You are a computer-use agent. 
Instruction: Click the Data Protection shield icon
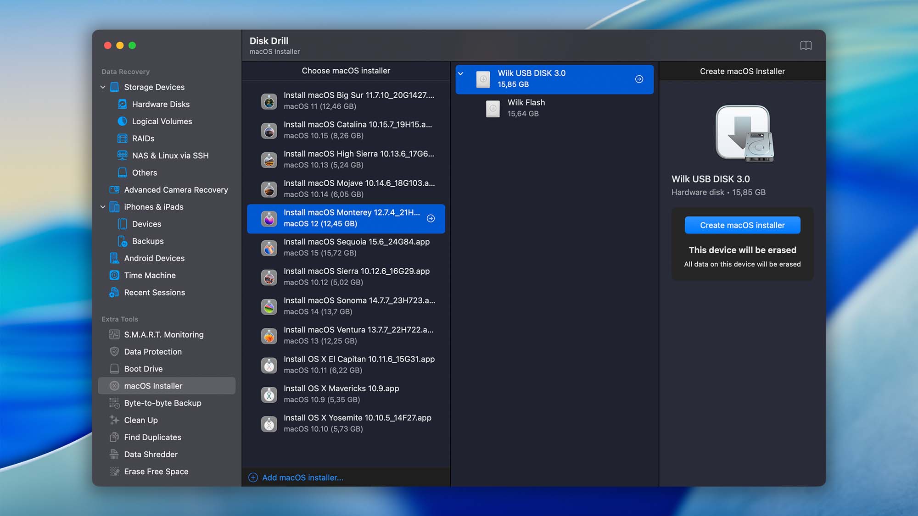point(114,351)
